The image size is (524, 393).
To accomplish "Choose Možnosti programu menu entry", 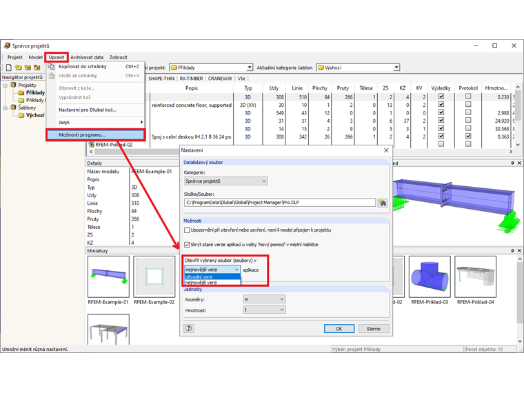I will pyautogui.click(x=96, y=135).
